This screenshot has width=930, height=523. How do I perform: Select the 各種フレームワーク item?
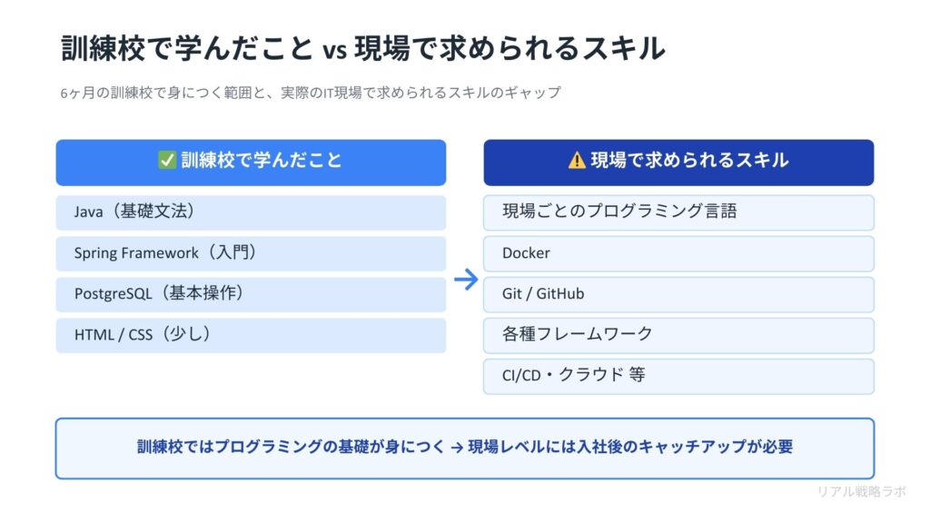pos(679,335)
